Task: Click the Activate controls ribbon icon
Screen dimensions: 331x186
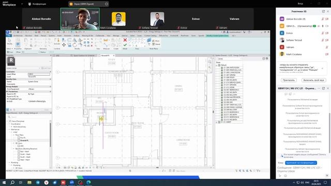Action: [x=57, y=41]
